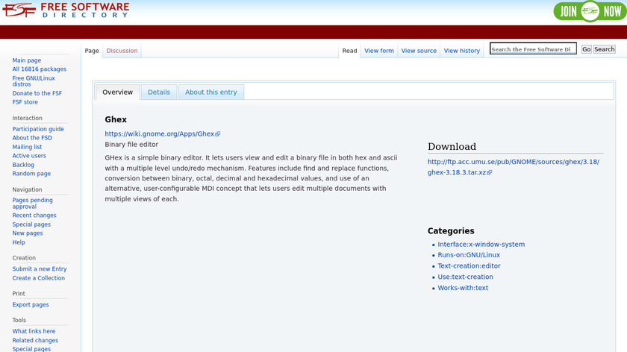Select the Read view tab
Screen dimensions: 627x352
click(349, 51)
